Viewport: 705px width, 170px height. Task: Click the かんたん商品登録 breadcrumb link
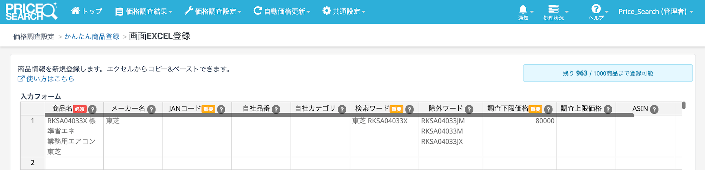[92, 37]
